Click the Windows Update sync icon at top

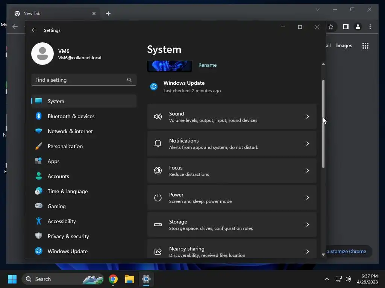(x=154, y=87)
